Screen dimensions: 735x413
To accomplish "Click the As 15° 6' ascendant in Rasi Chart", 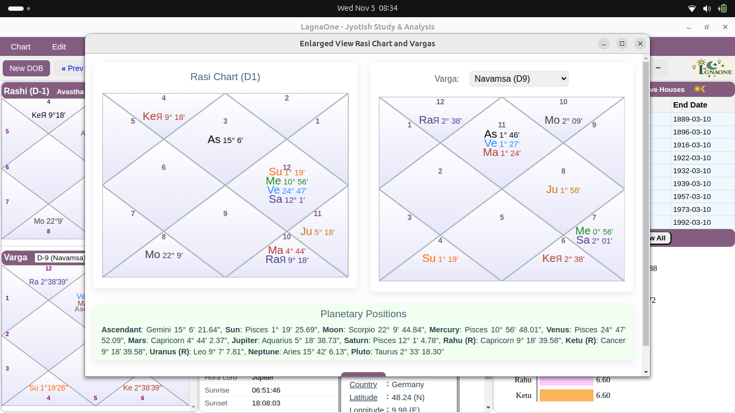I will tap(225, 140).
